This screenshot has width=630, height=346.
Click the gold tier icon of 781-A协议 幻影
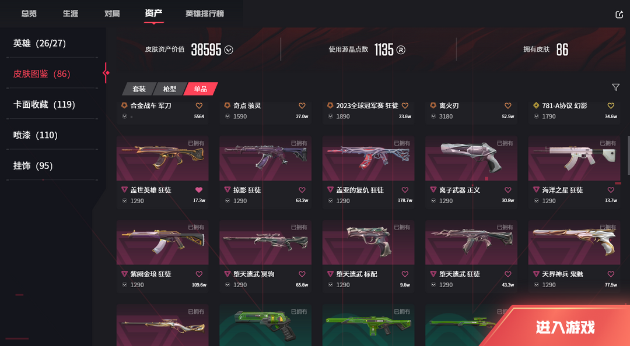[536, 105]
